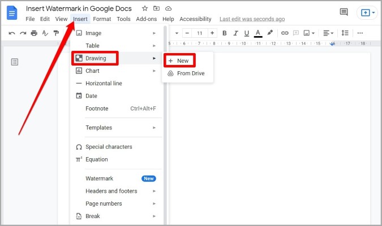382x226 pixels.
Task: Click the font size field showing 11
Action: click(x=200, y=33)
